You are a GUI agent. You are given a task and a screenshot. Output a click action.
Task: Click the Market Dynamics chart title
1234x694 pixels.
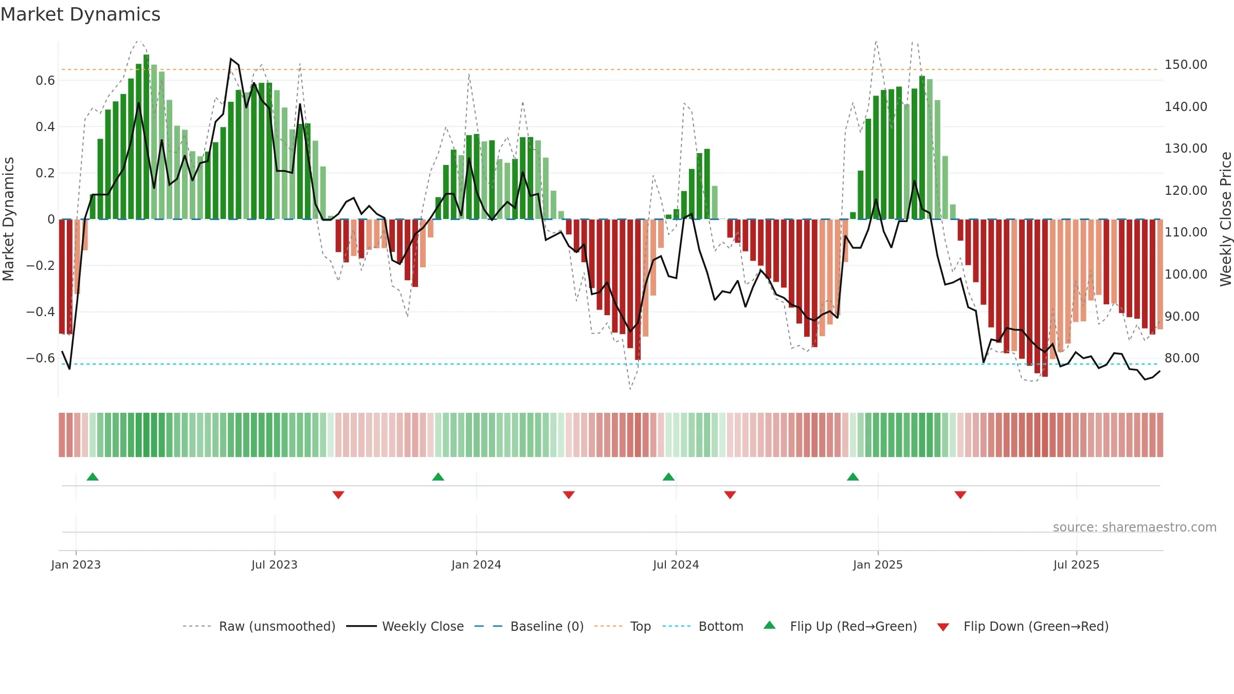coord(81,14)
